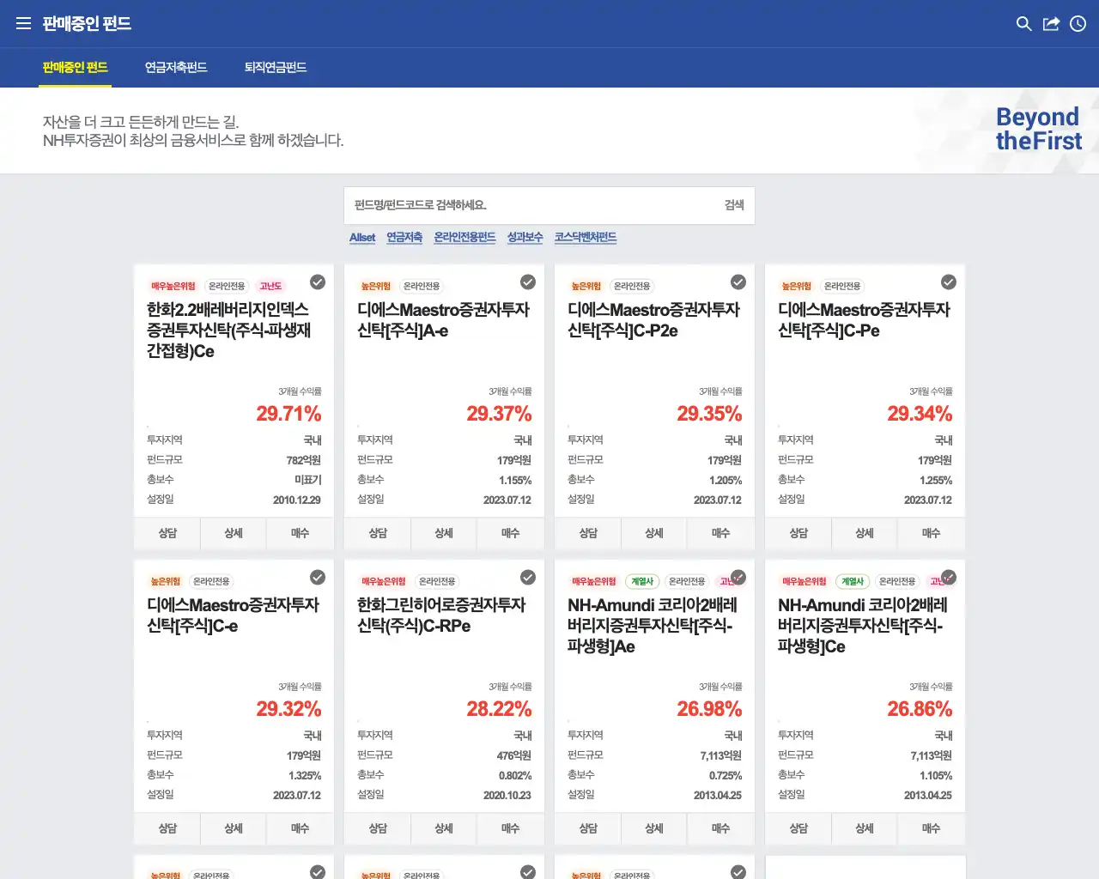Open the 디에스Maestro증권자투자신탁[주식]A-e fund title
Screen dimensions: 1099x879
point(443,320)
